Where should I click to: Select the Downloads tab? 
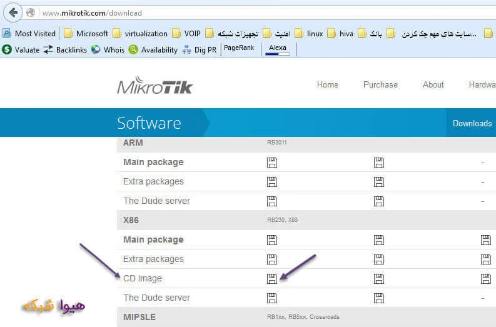[x=471, y=123]
